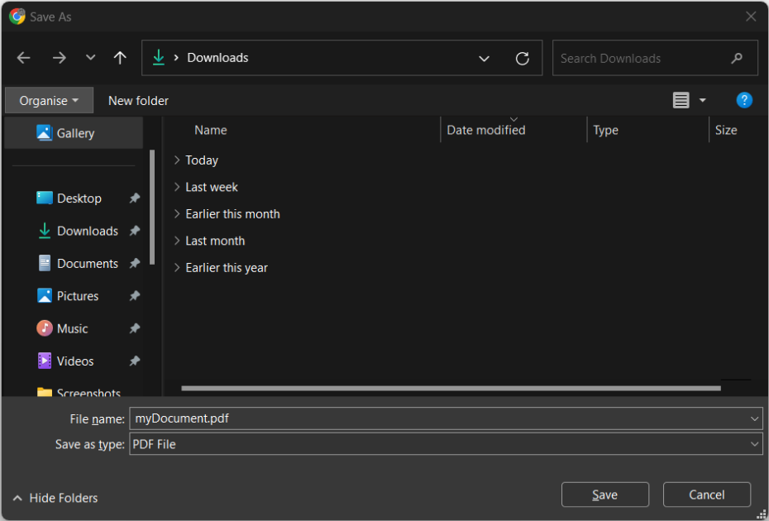Image resolution: width=769 pixels, height=521 pixels.
Task: Create a New folder
Action: [x=138, y=101]
